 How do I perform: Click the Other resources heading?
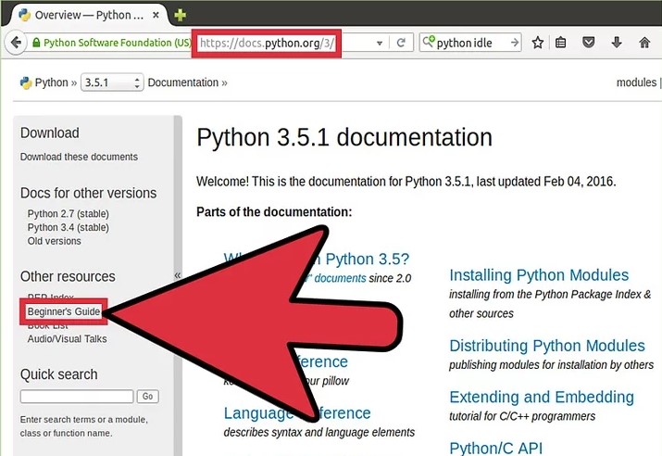click(68, 276)
